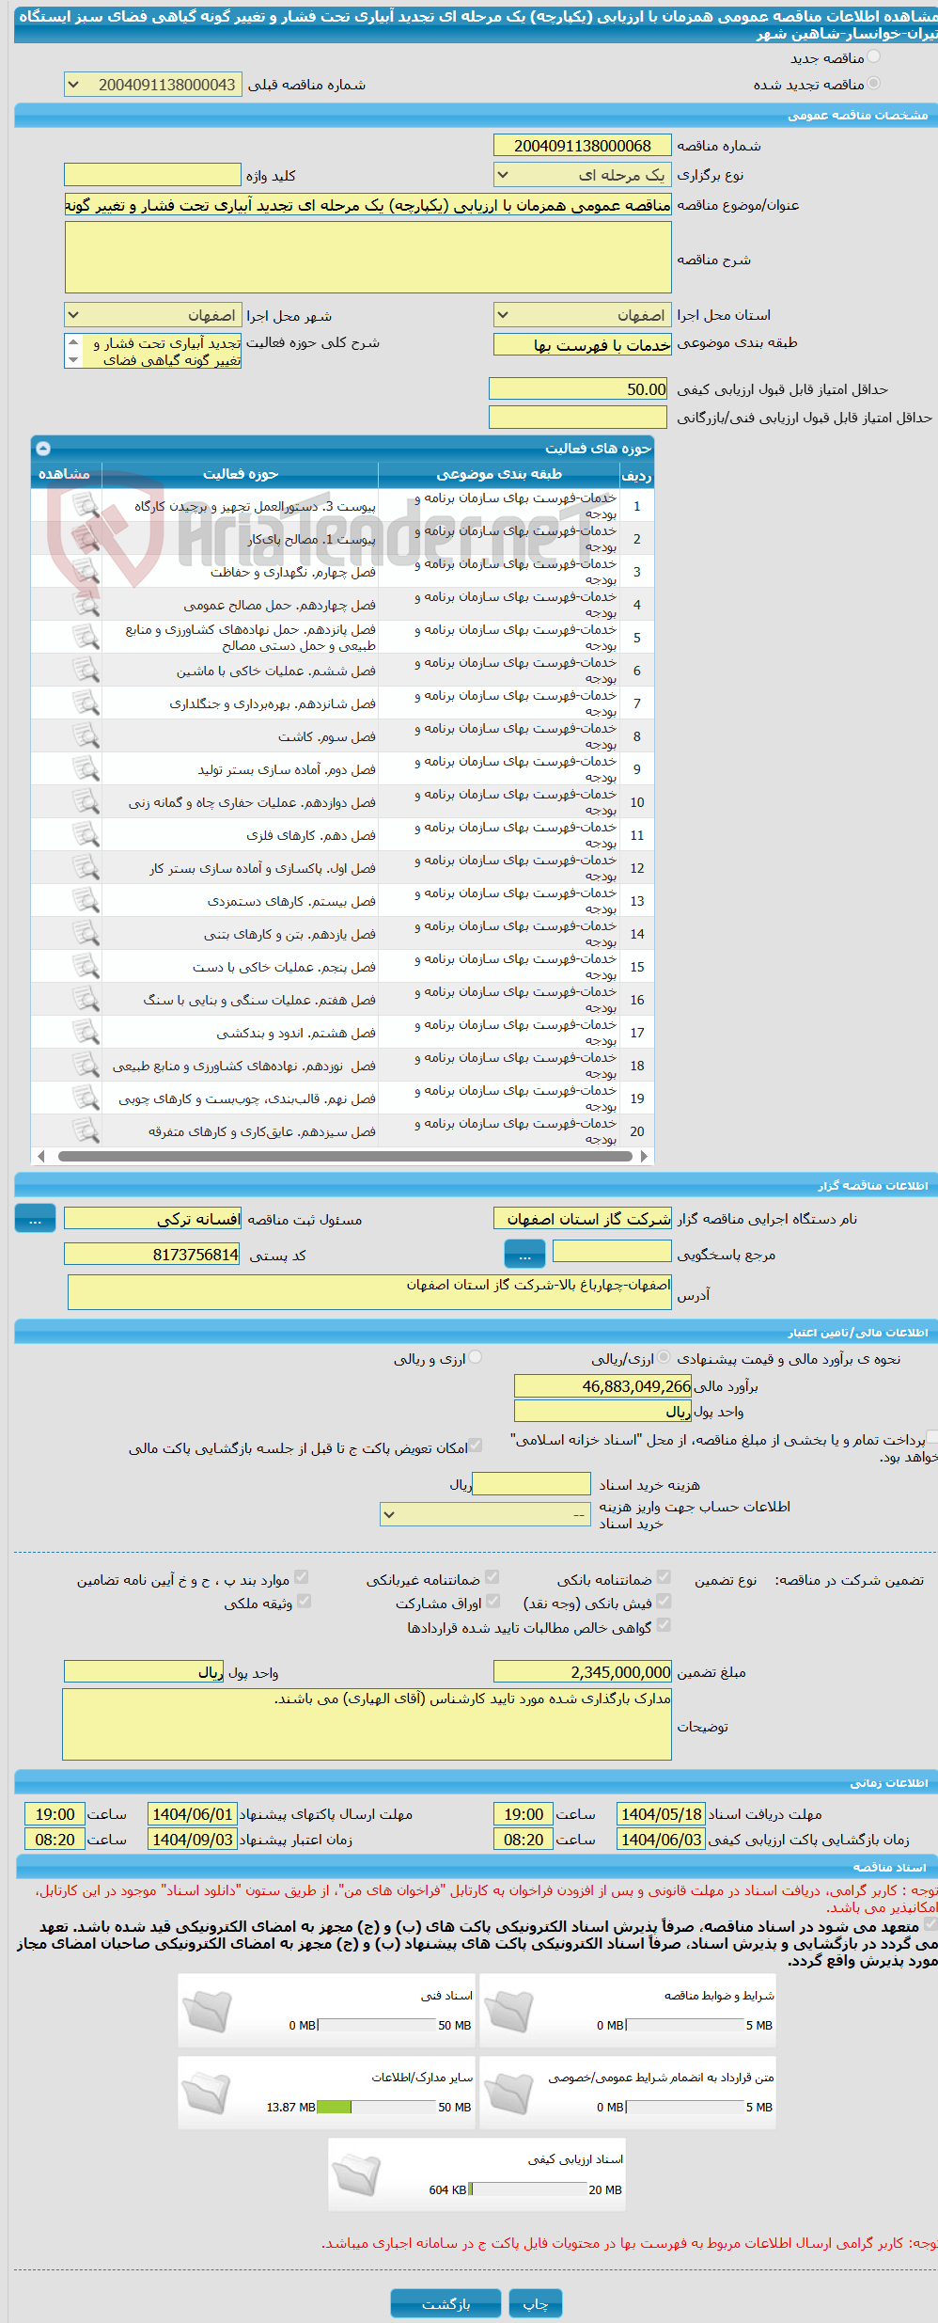Click the horizontal scrollbar under activity table
Screen dimensions: 938x2323
pos(344,1157)
